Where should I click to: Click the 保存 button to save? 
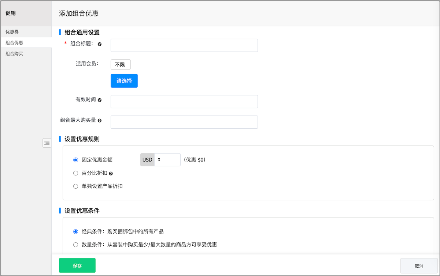coord(77,265)
